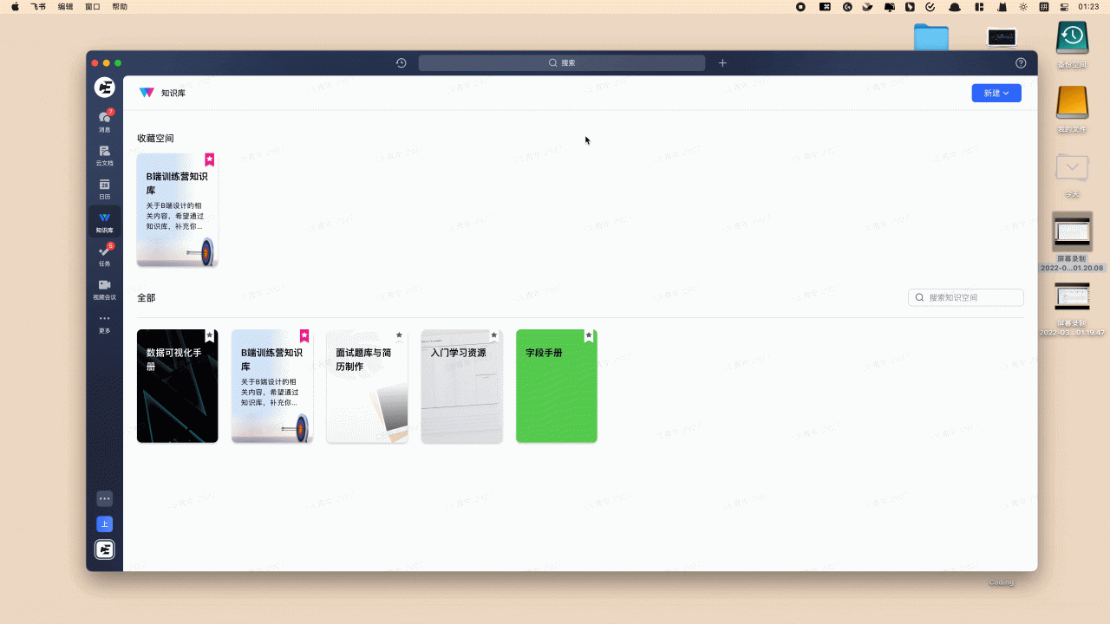Open the 窗口 menu in the menu bar
This screenshot has width=1110, height=624.
pos(92,7)
